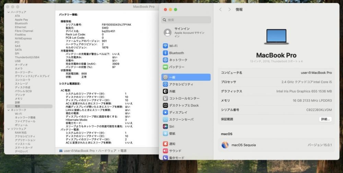Image resolution: width=343 pixels, height=173 pixels.
Task: Open Siri icon in Settings sidebar
Action: 165,126
